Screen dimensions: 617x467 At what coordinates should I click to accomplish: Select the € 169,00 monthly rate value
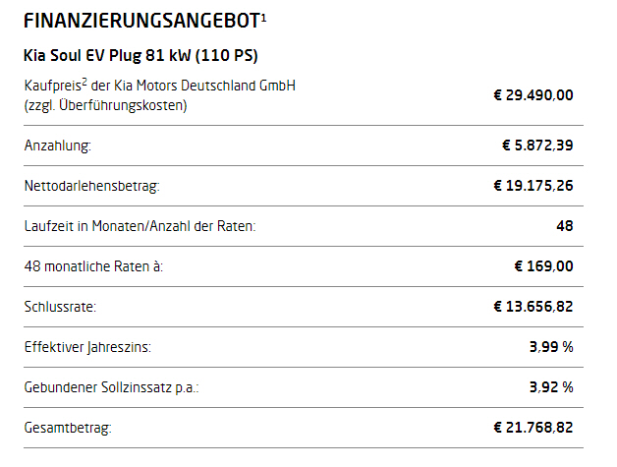[x=543, y=265]
